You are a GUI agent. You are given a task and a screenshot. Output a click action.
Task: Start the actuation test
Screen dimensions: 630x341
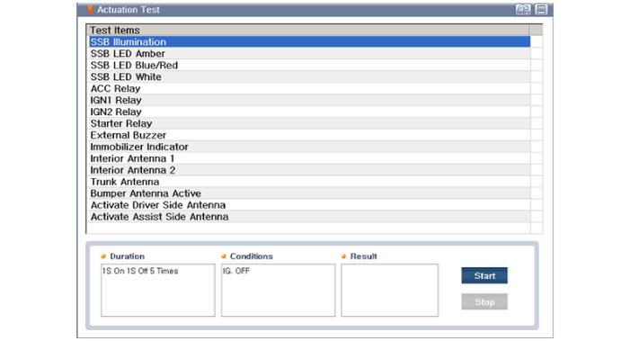click(484, 275)
